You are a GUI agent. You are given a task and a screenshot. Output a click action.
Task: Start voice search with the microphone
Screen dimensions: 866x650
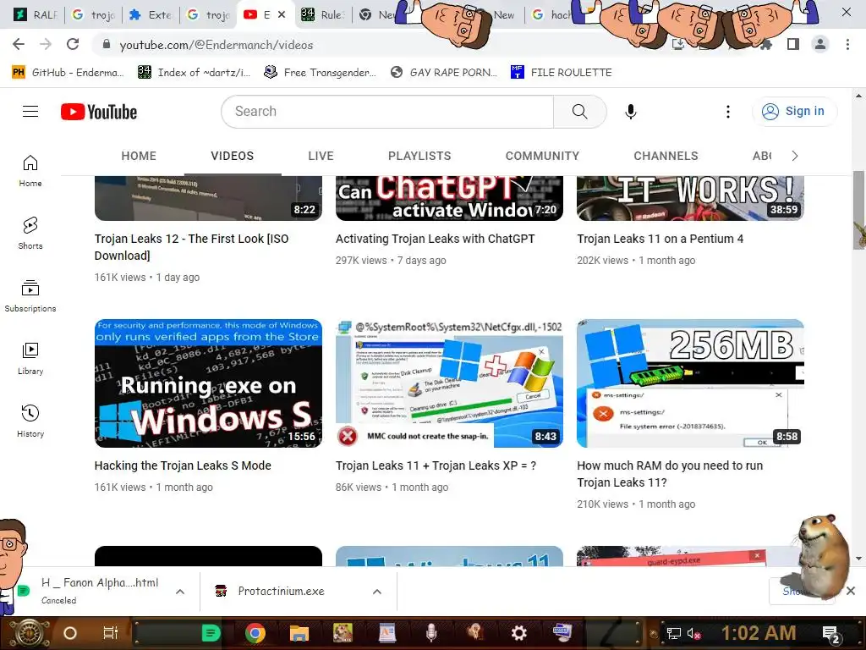[x=630, y=112]
